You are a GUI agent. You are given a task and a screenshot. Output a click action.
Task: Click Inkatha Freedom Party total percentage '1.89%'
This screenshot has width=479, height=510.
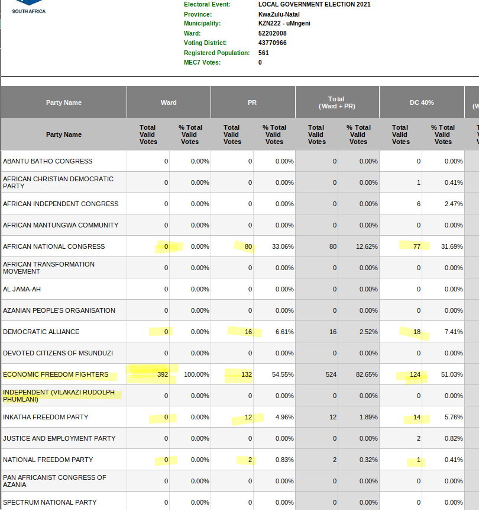368,418
